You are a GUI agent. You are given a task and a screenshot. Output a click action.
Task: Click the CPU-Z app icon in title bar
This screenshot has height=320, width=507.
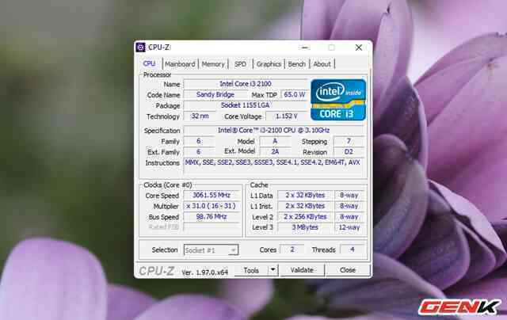pyautogui.click(x=141, y=48)
